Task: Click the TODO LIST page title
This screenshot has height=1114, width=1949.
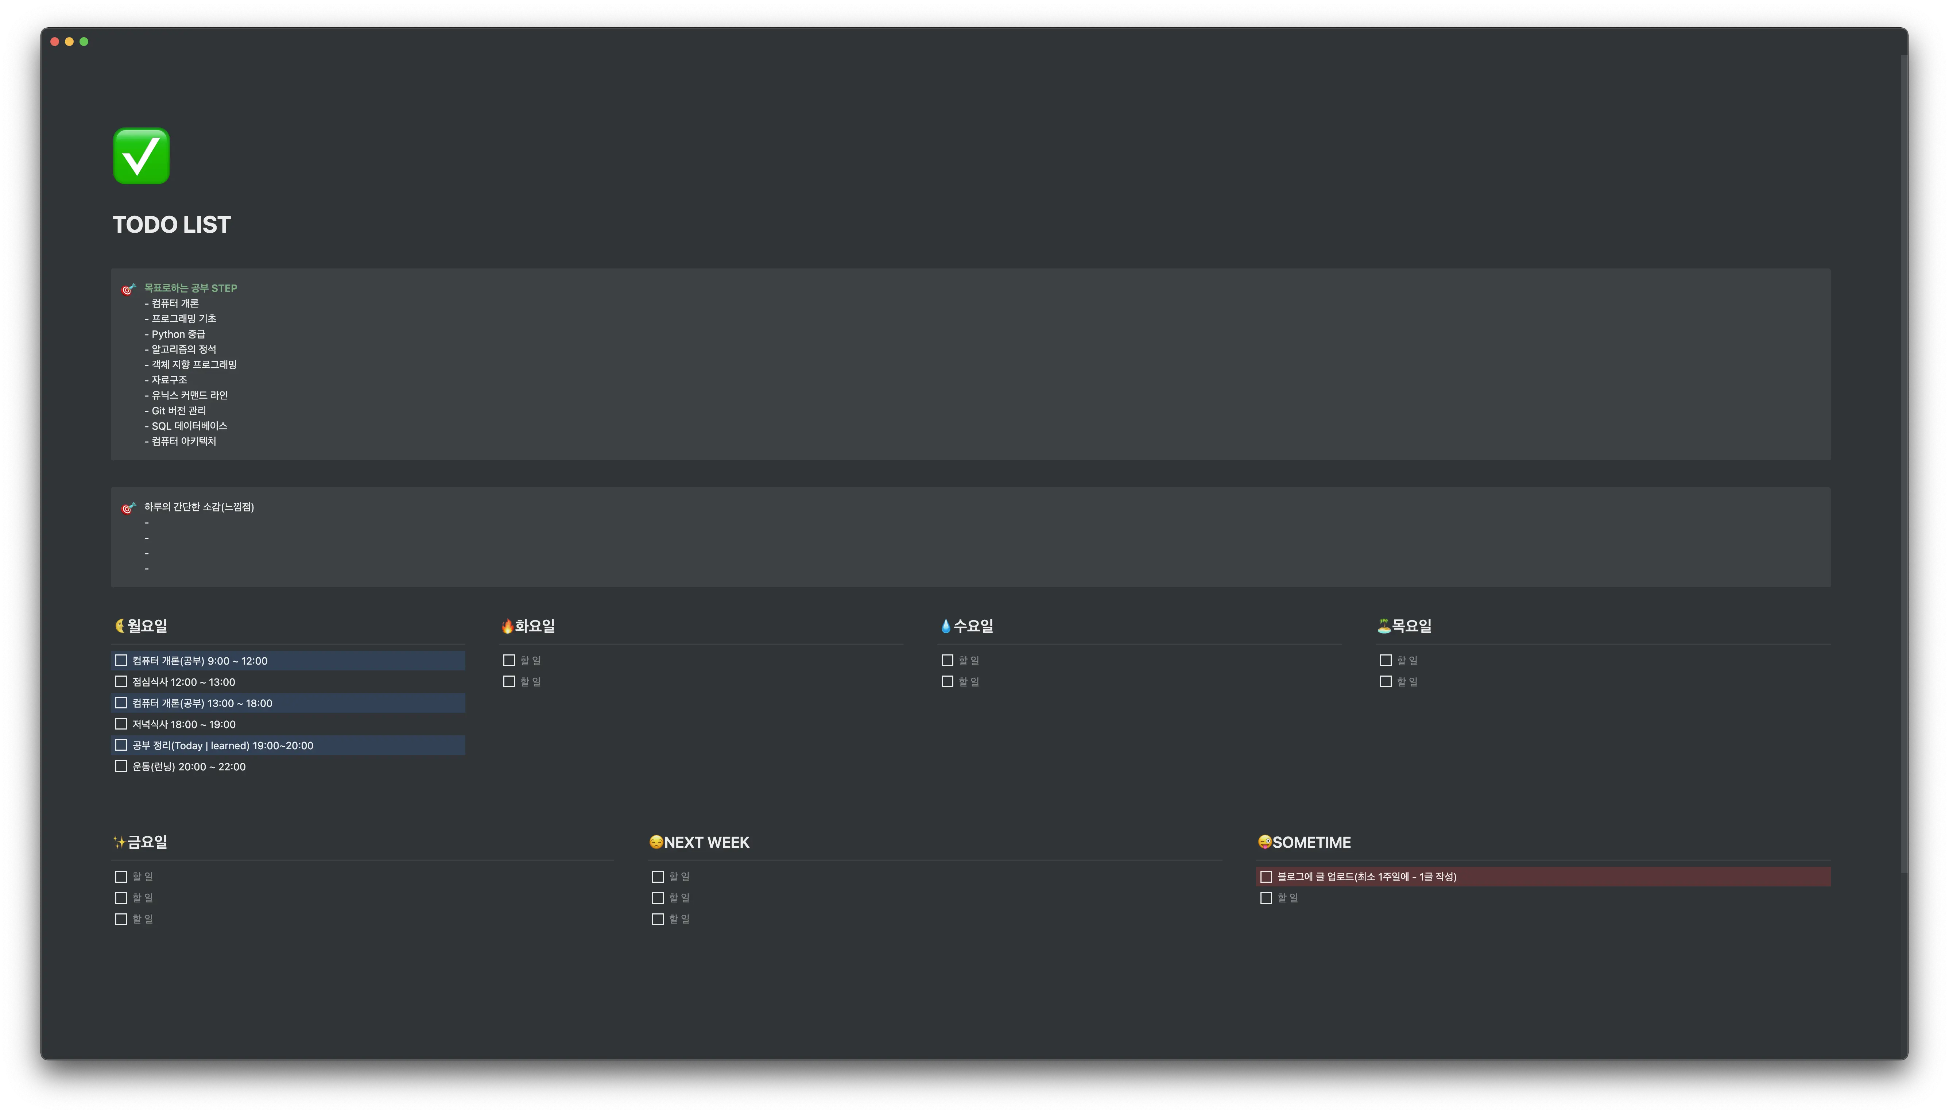Action: 171,224
